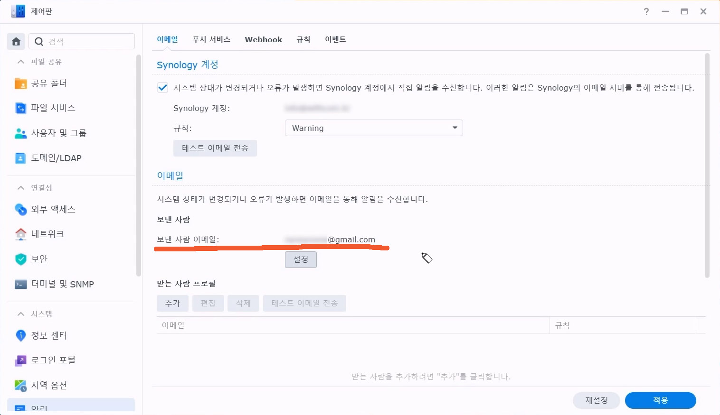
Task: Switch to Push Service (푸시 서비스) tab
Action: coord(211,39)
